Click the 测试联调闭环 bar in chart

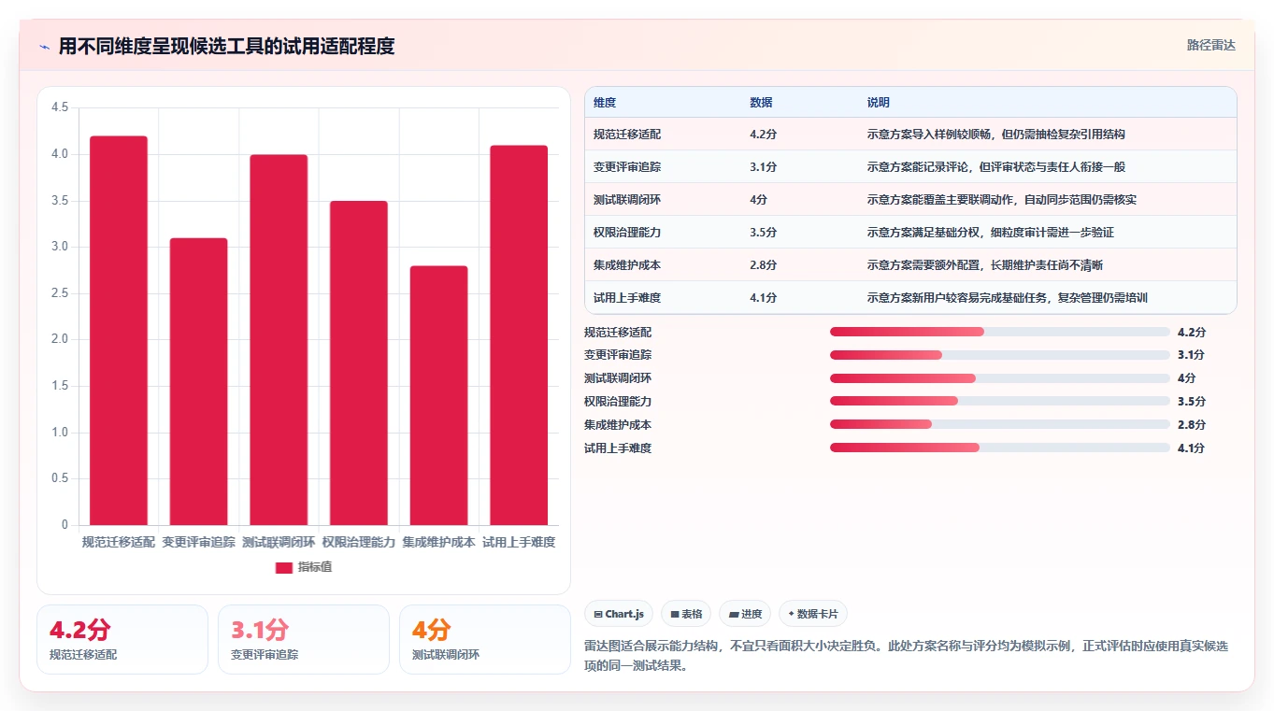click(x=279, y=340)
